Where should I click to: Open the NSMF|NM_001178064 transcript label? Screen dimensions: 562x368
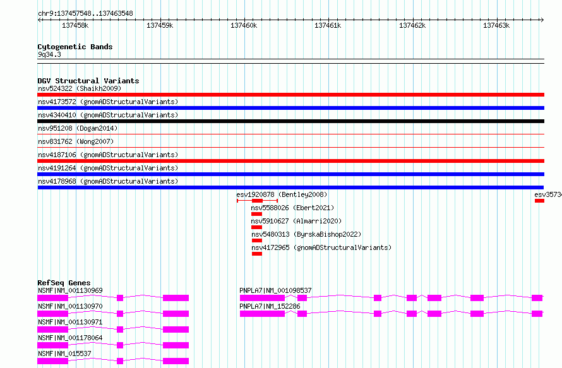[x=70, y=338]
